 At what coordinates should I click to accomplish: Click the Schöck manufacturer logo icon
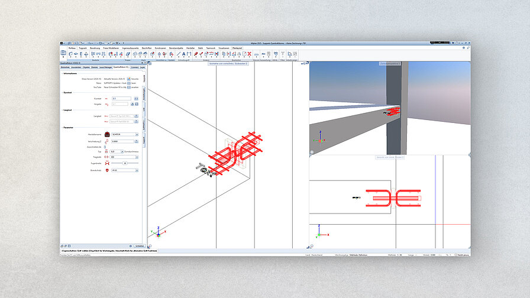coord(107,134)
